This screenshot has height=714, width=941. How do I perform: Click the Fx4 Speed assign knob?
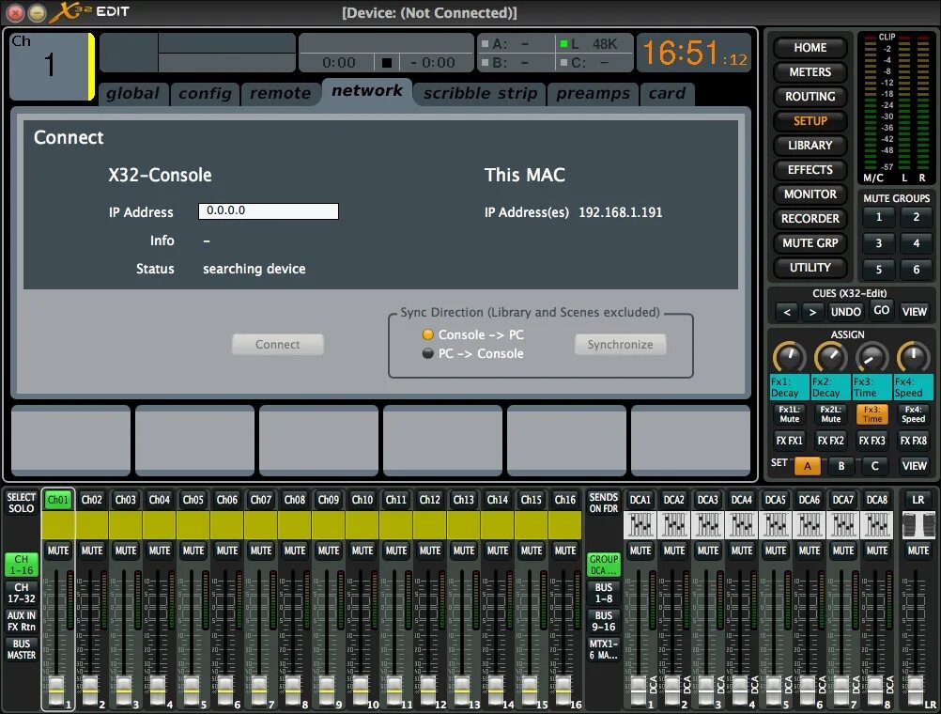(913, 358)
